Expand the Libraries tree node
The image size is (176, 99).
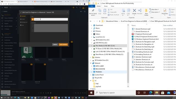90,57
